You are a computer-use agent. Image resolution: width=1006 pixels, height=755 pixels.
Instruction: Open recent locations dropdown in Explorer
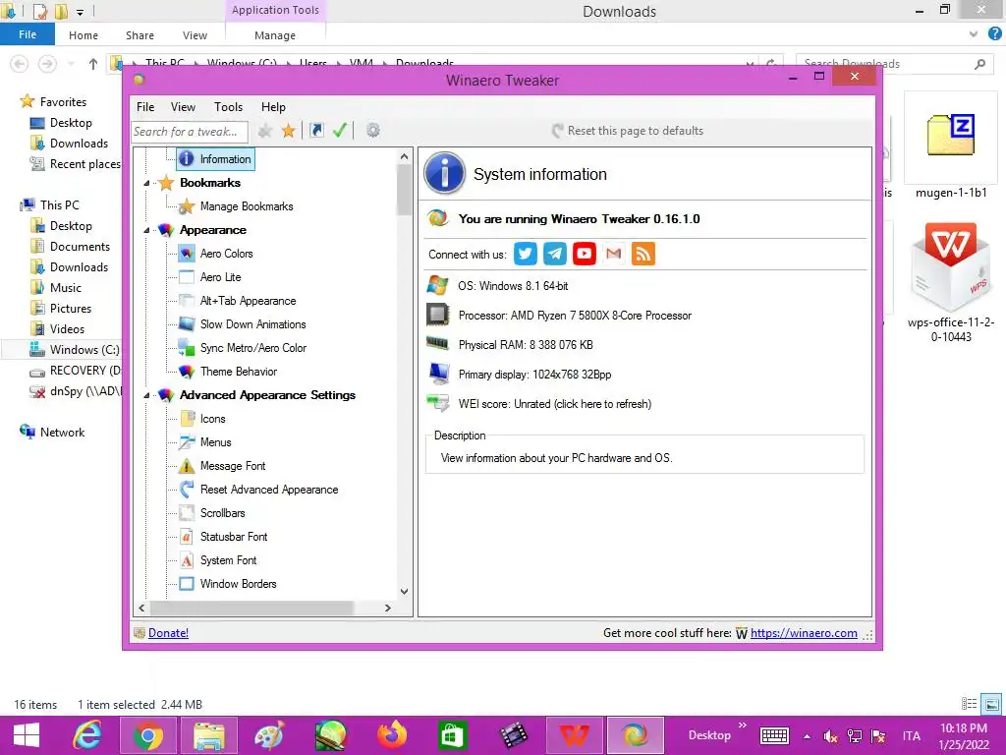click(71, 64)
